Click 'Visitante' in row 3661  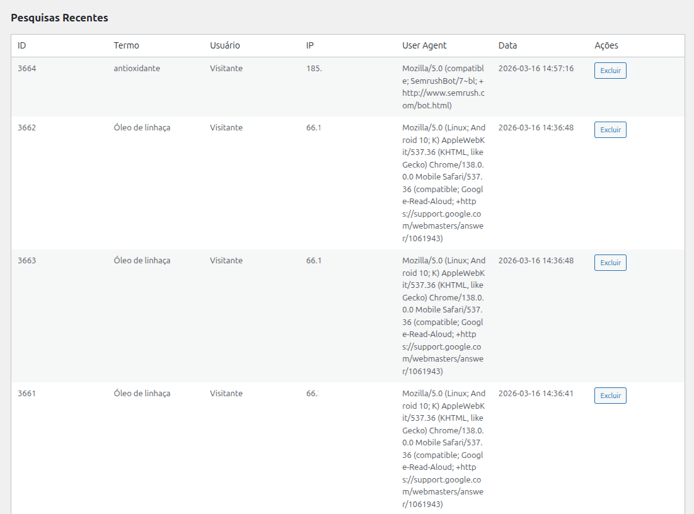point(226,394)
